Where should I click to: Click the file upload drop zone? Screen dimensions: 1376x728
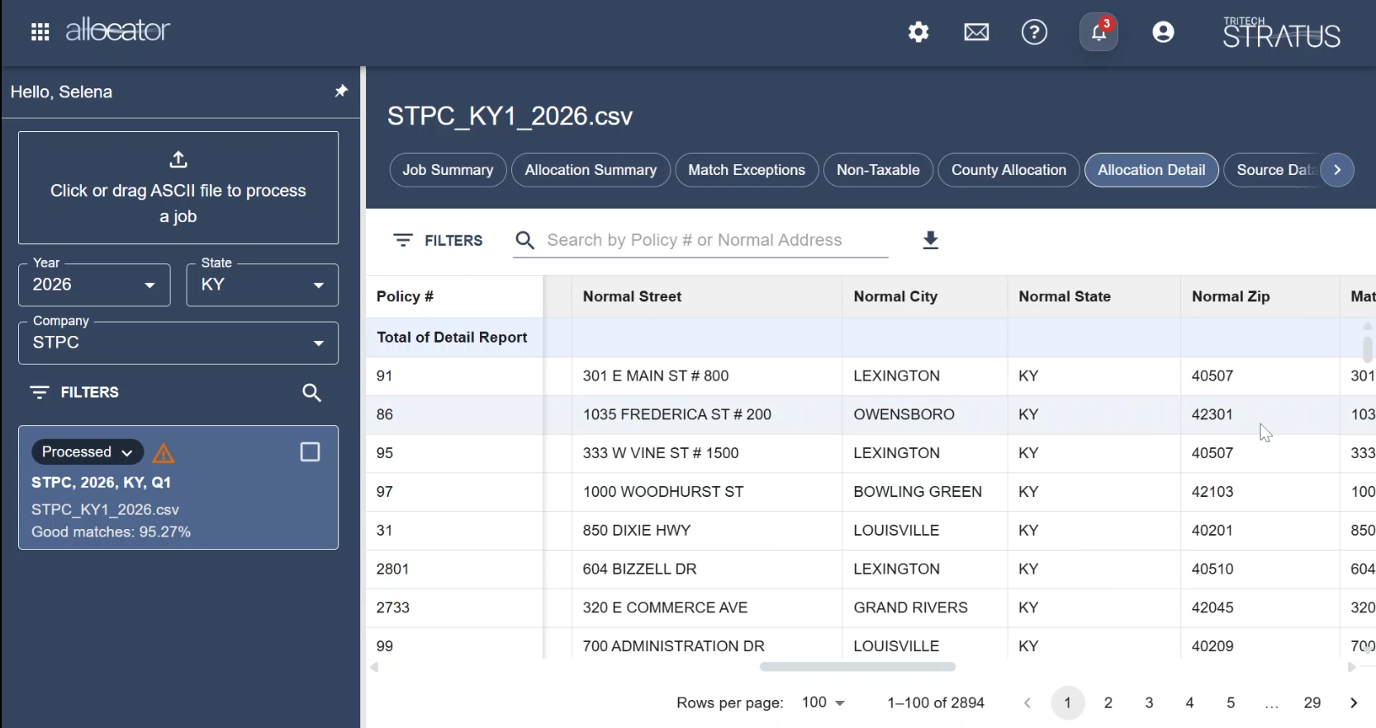coord(178,187)
